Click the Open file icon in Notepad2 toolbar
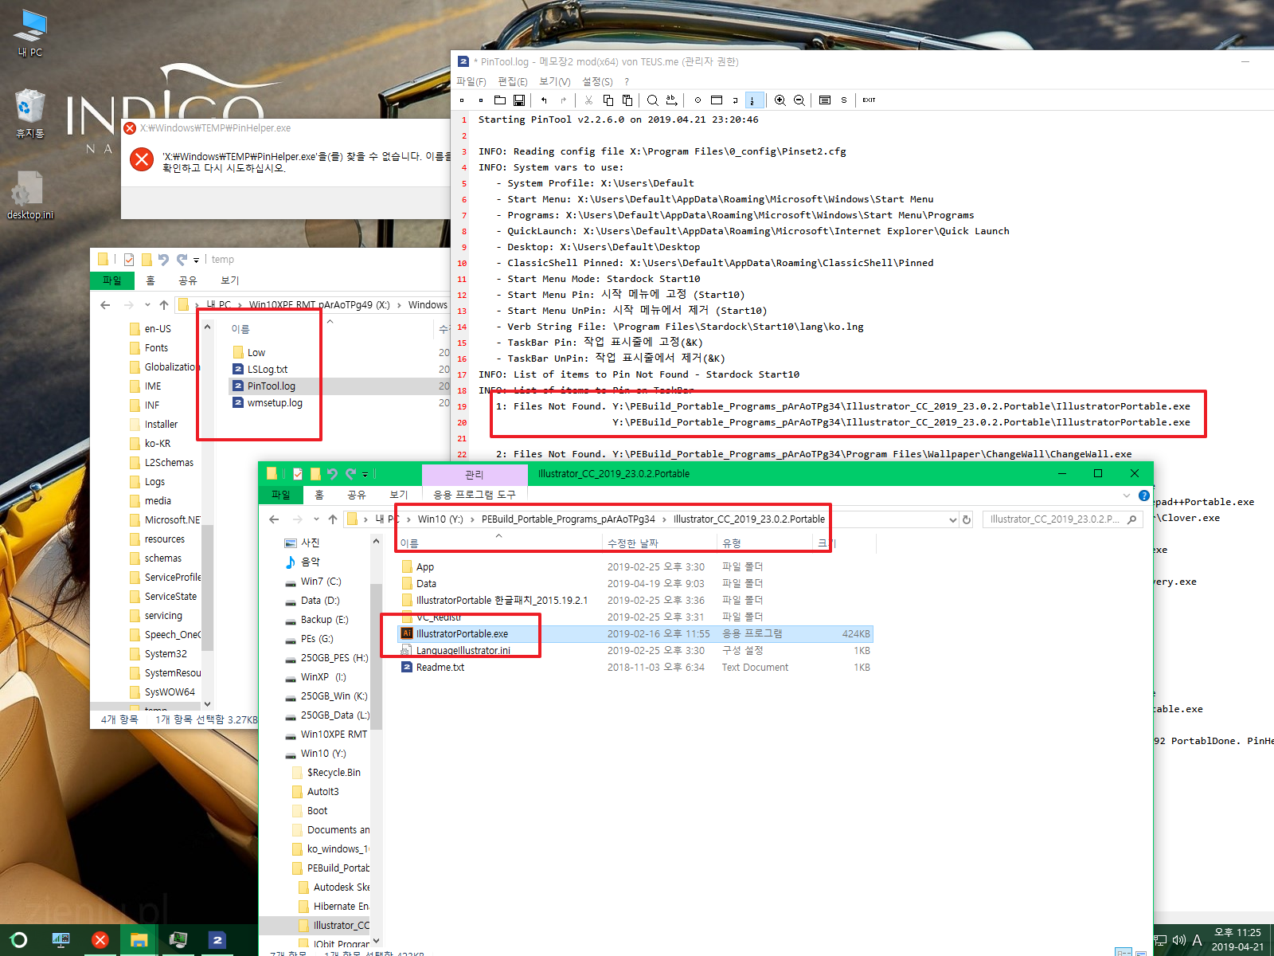 click(500, 100)
